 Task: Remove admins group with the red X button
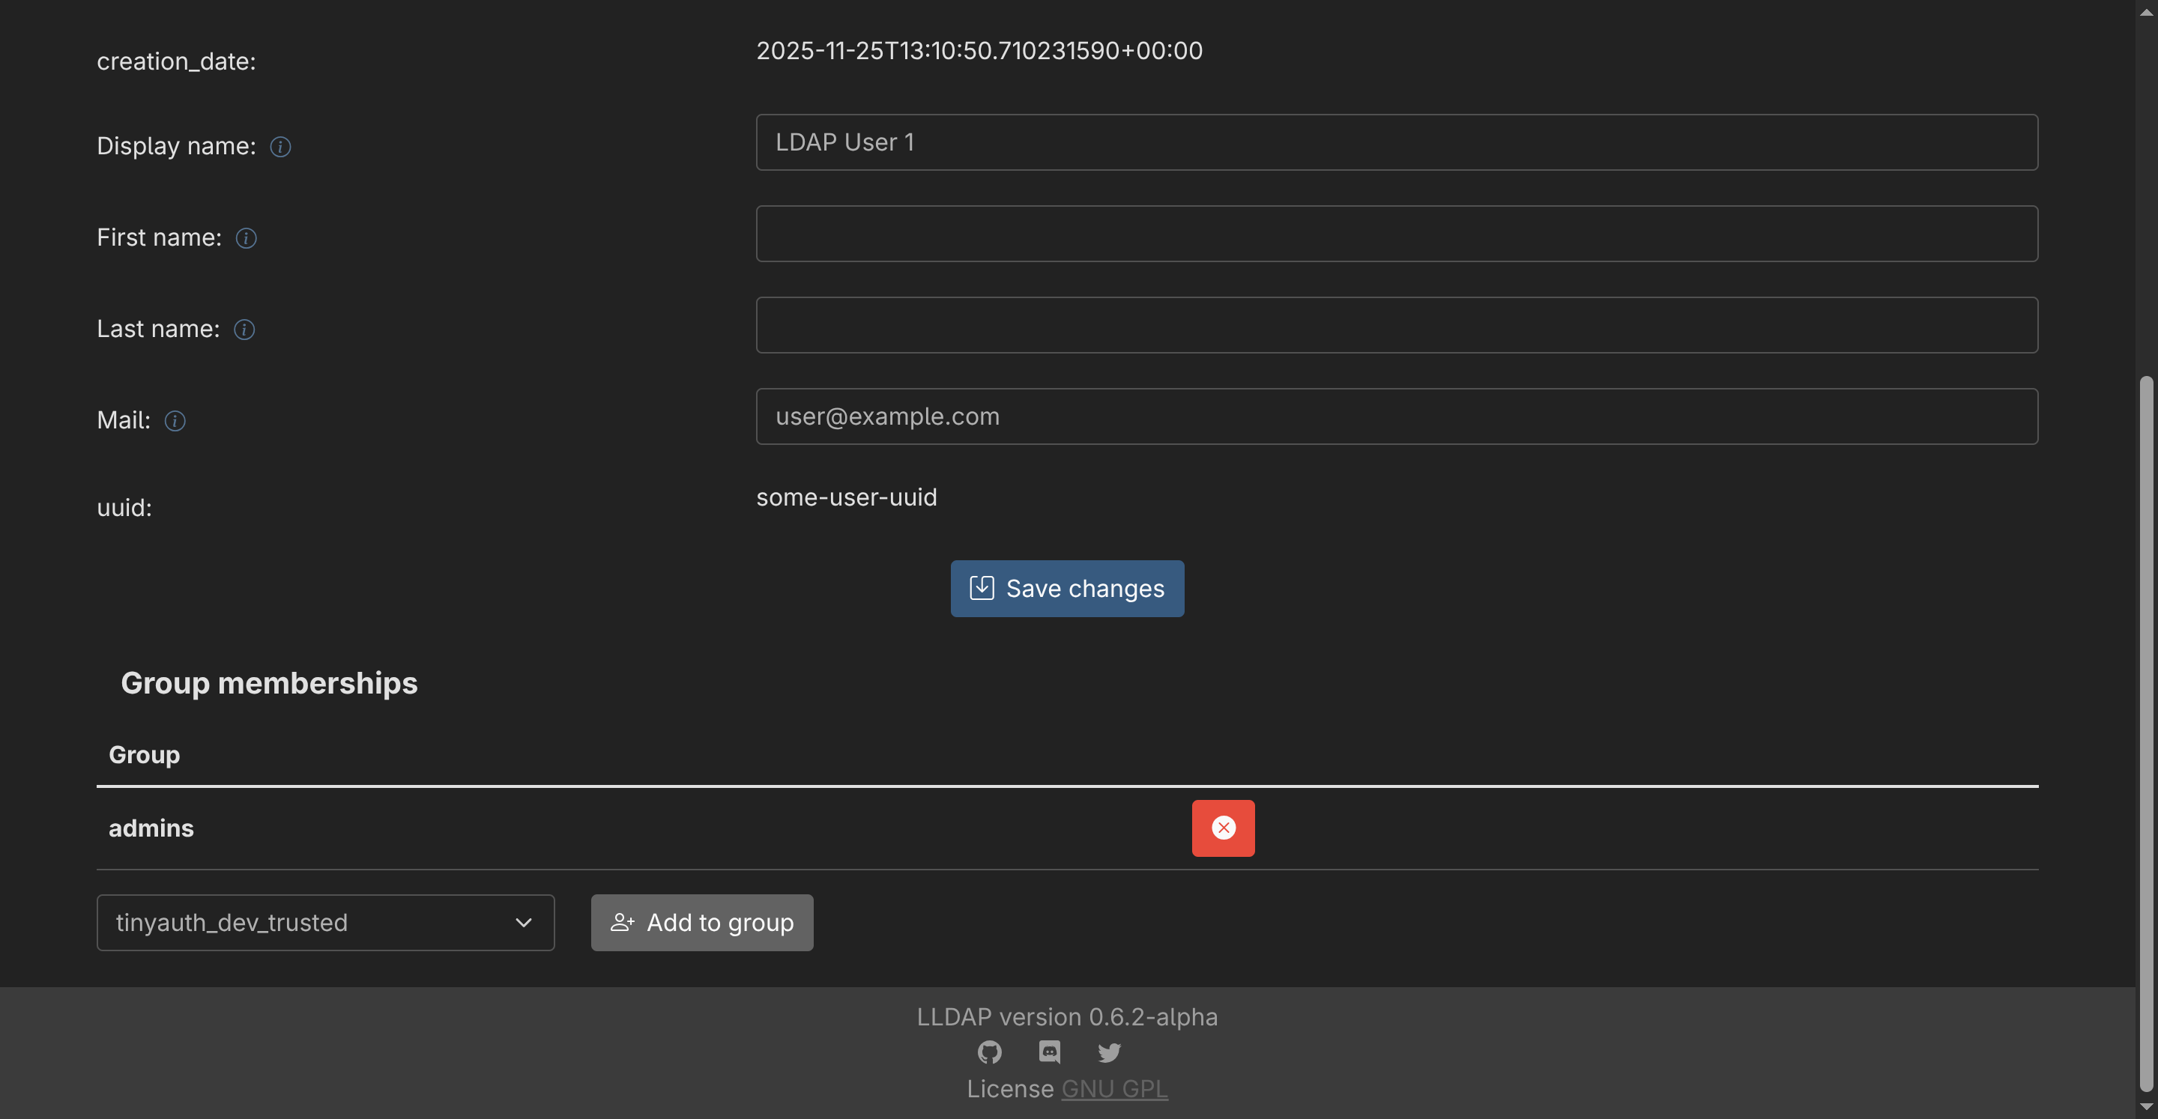tap(1223, 828)
